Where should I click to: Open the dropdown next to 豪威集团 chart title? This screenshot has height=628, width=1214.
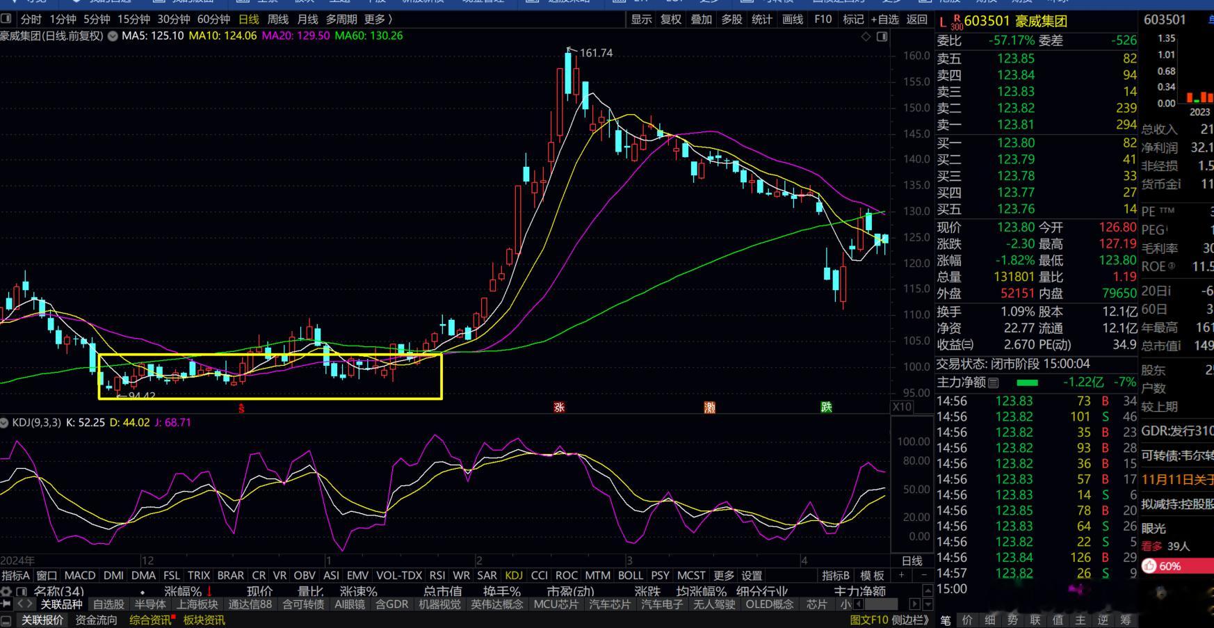(113, 36)
